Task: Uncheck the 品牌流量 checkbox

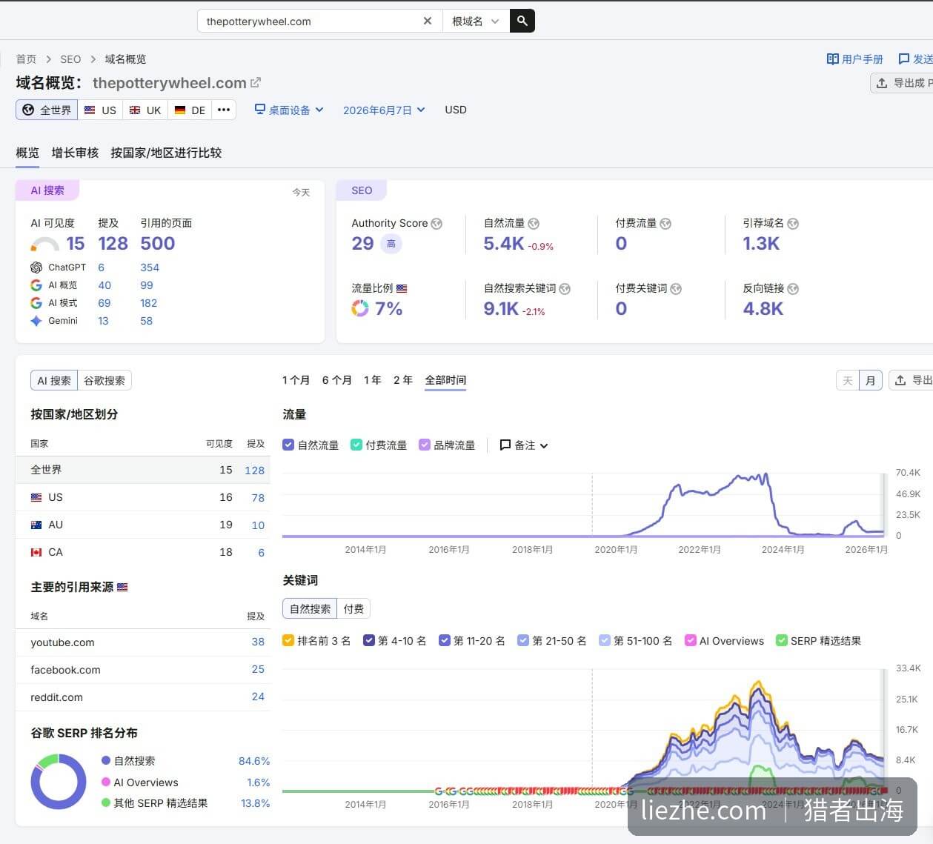Action: coord(425,445)
